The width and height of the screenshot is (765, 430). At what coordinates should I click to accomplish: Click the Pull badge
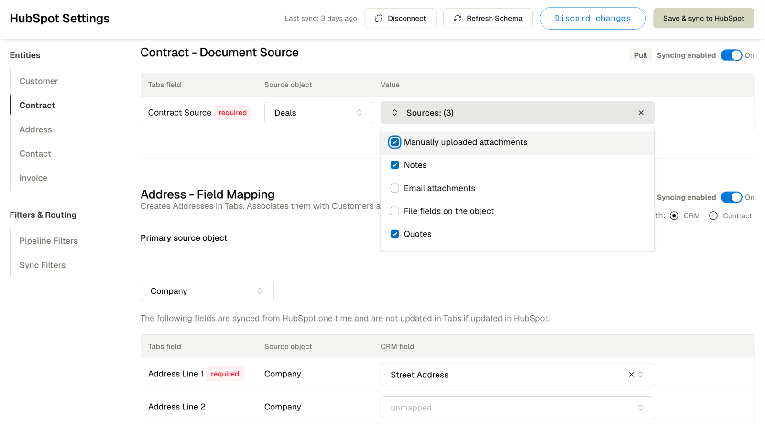pyautogui.click(x=640, y=55)
